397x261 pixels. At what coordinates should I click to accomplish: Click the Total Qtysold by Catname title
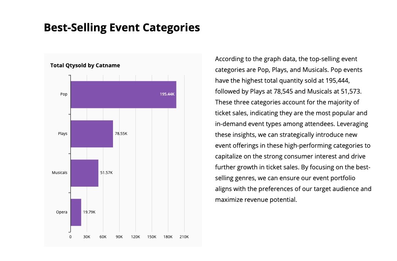[85, 65]
